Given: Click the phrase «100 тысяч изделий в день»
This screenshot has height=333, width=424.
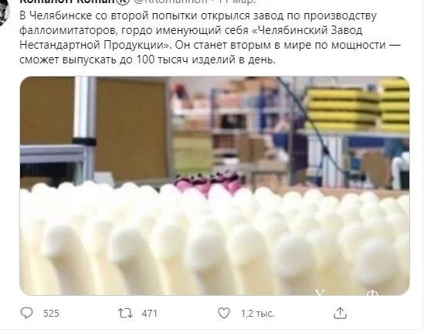Looking at the screenshot, I should coord(205,59).
